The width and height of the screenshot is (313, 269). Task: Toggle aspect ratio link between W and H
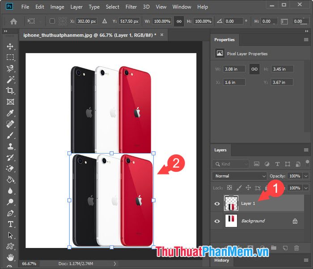click(179, 21)
